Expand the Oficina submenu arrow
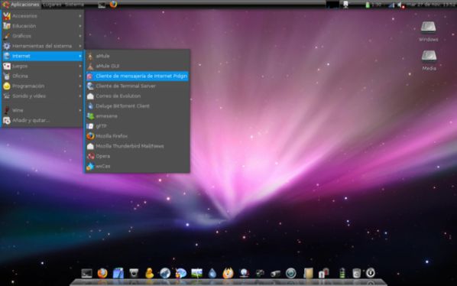The height and width of the screenshot is (286, 457). (x=80, y=76)
